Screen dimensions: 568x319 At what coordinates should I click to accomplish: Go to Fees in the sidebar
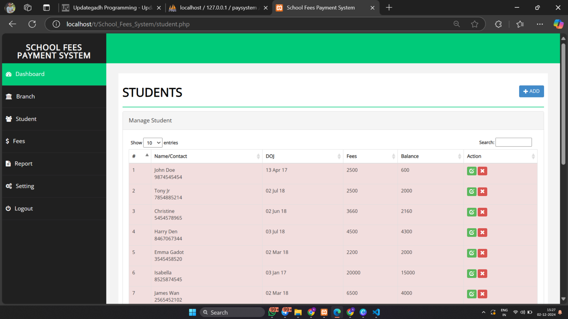[19, 141]
